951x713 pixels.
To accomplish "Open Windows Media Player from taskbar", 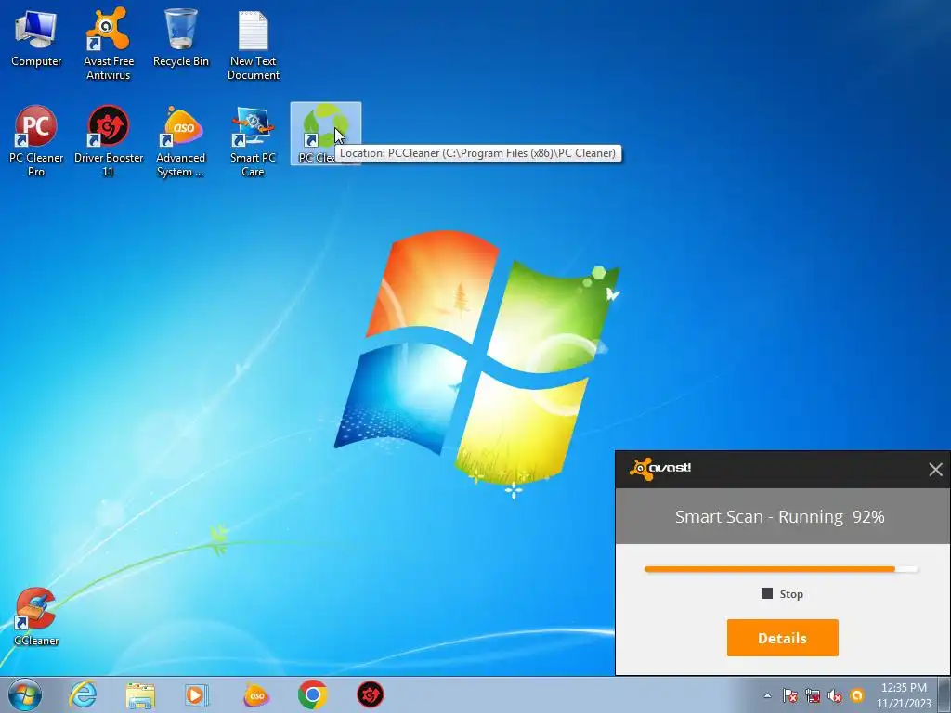I will [197, 694].
